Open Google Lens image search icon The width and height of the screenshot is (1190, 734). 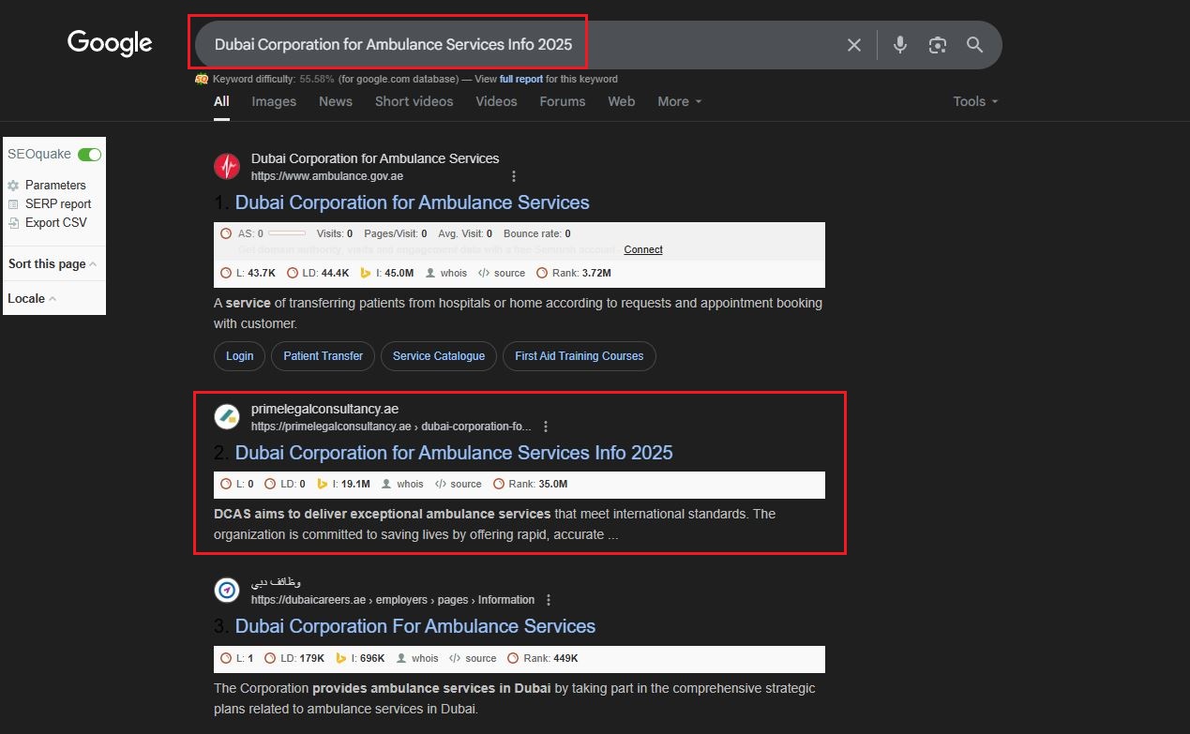(937, 45)
